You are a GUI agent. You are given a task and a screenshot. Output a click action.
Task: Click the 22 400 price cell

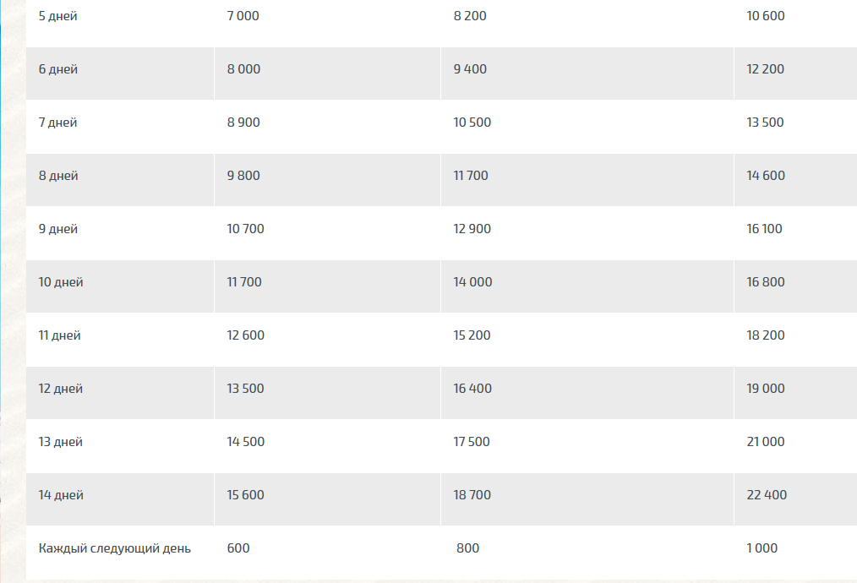[x=767, y=495]
